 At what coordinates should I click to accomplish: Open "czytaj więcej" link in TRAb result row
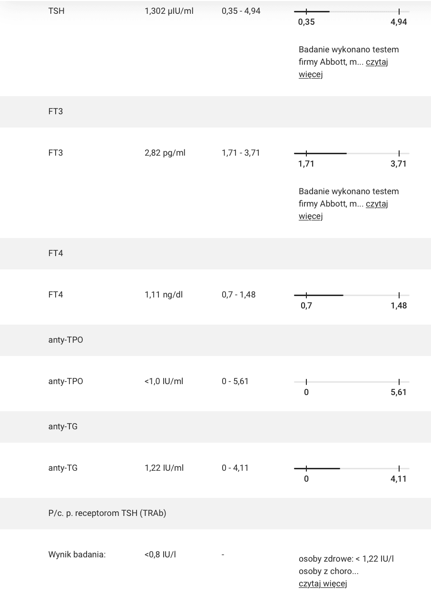click(x=323, y=584)
